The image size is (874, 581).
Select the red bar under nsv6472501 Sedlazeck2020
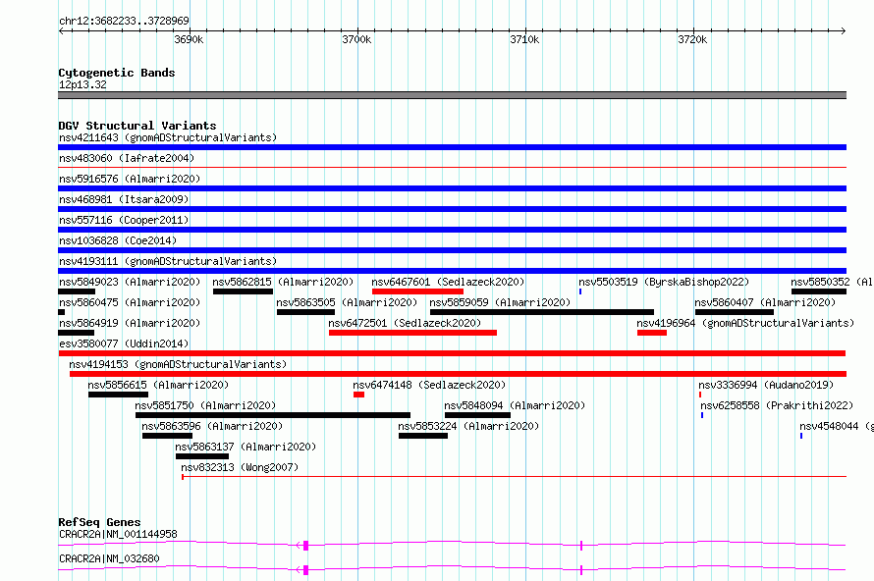[413, 333]
